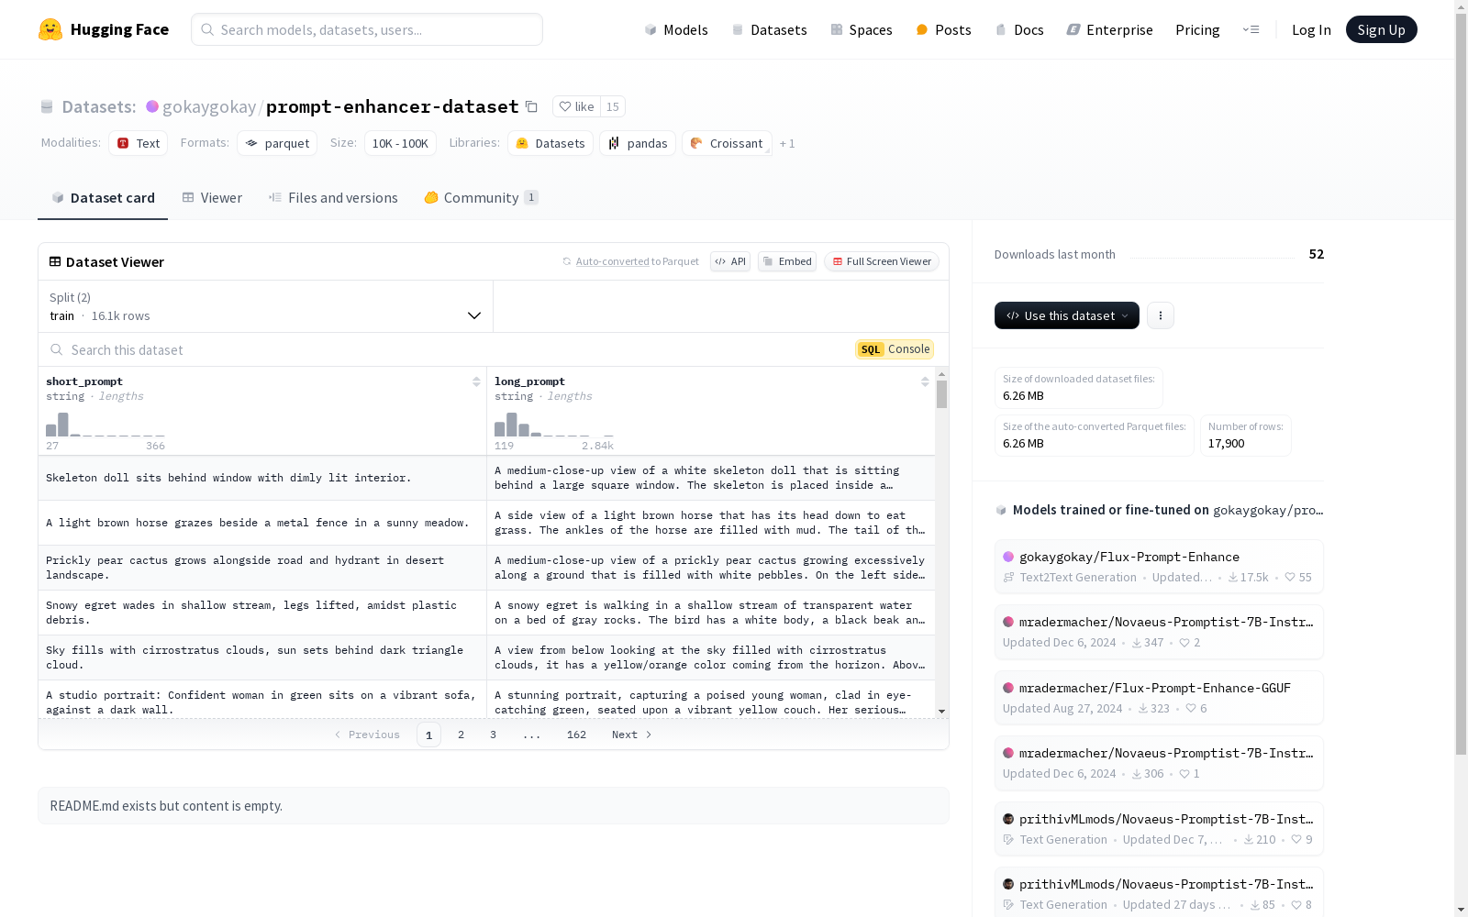Click the prompt-enhancer-dataset title
This screenshot has width=1468, height=917.
[392, 106]
